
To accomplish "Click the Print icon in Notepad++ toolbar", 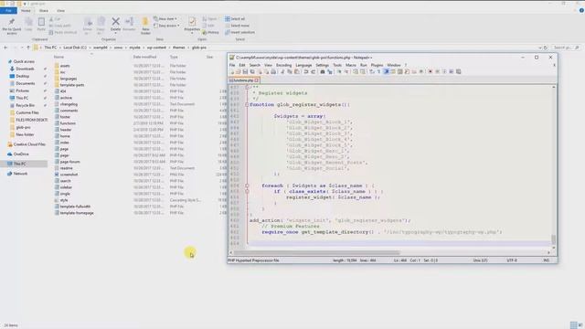I will (x=273, y=71).
